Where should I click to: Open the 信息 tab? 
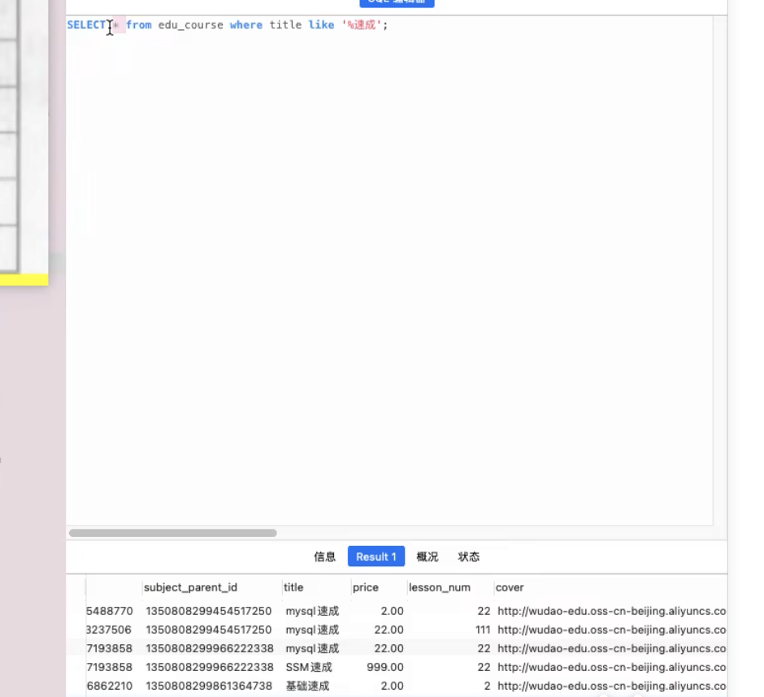pyautogui.click(x=325, y=556)
